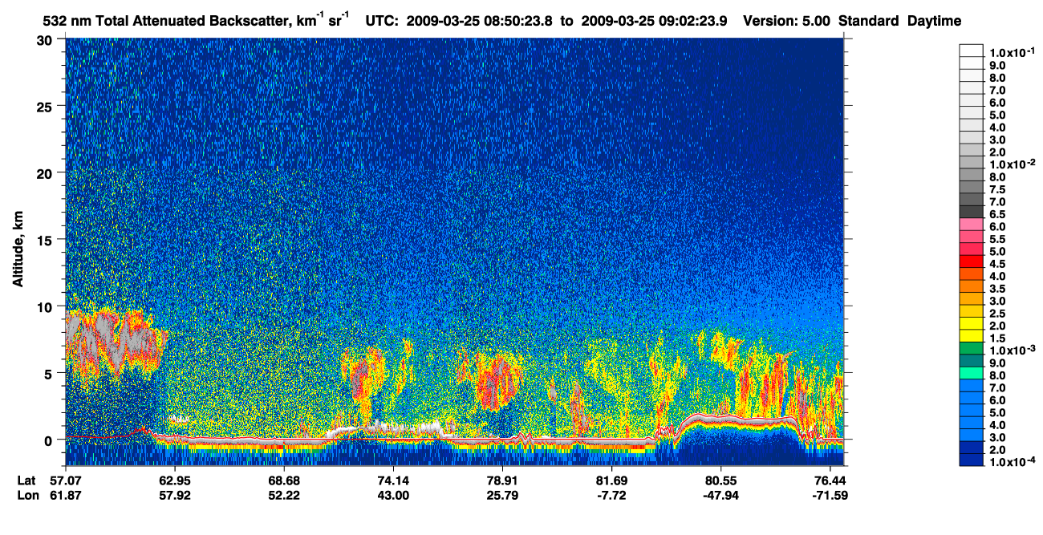Click the yellow-orange 2.5 legend swatch

pos(971,311)
